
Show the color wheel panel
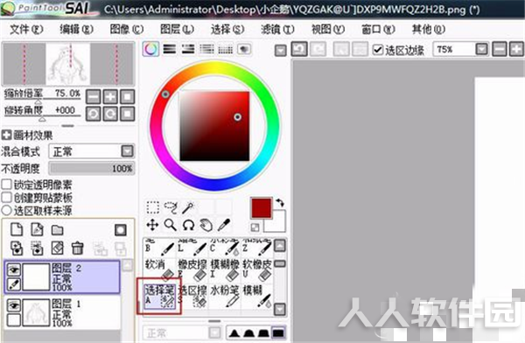pyautogui.click(x=150, y=49)
